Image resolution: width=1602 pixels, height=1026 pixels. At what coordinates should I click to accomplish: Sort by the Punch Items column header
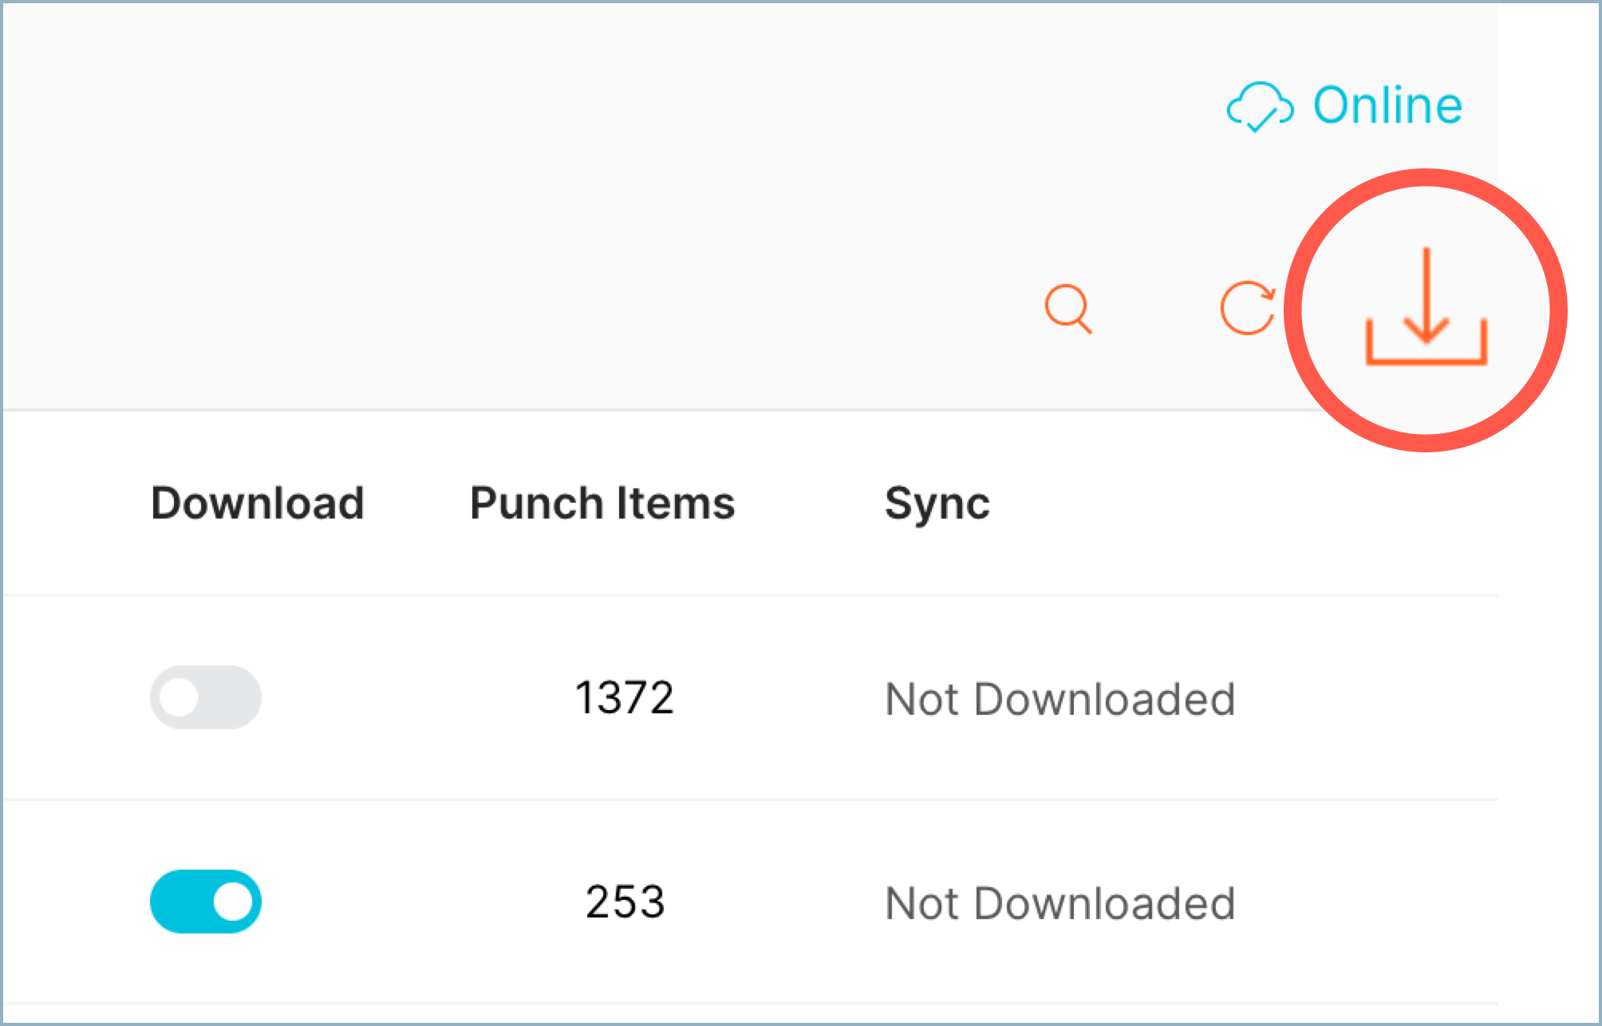602,503
